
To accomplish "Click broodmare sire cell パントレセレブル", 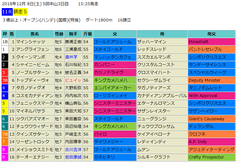I will 211,50.
